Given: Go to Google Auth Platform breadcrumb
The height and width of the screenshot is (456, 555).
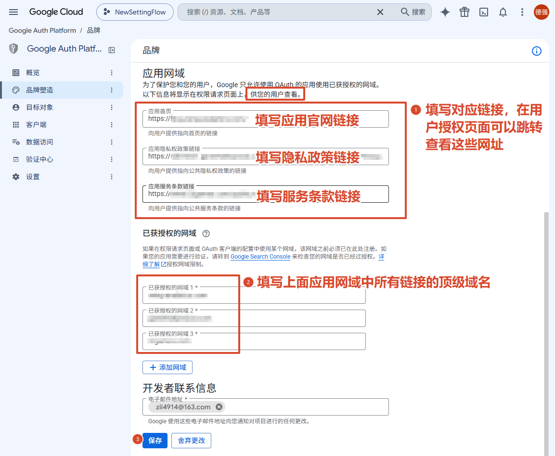Looking at the screenshot, I should (x=42, y=30).
